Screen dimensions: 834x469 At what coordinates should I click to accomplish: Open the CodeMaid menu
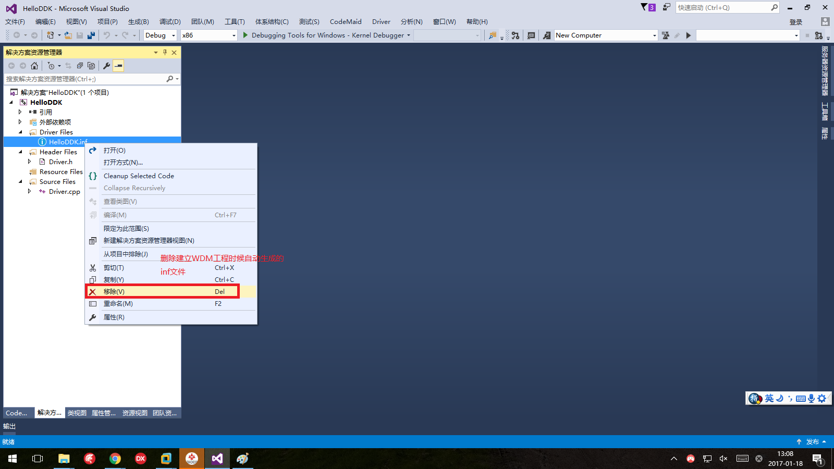pyautogui.click(x=346, y=22)
